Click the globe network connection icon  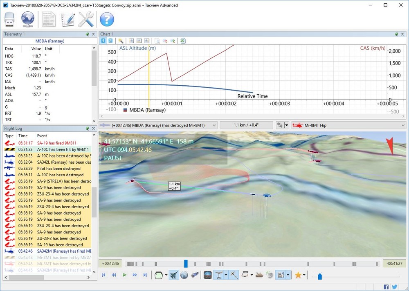click(x=28, y=19)
